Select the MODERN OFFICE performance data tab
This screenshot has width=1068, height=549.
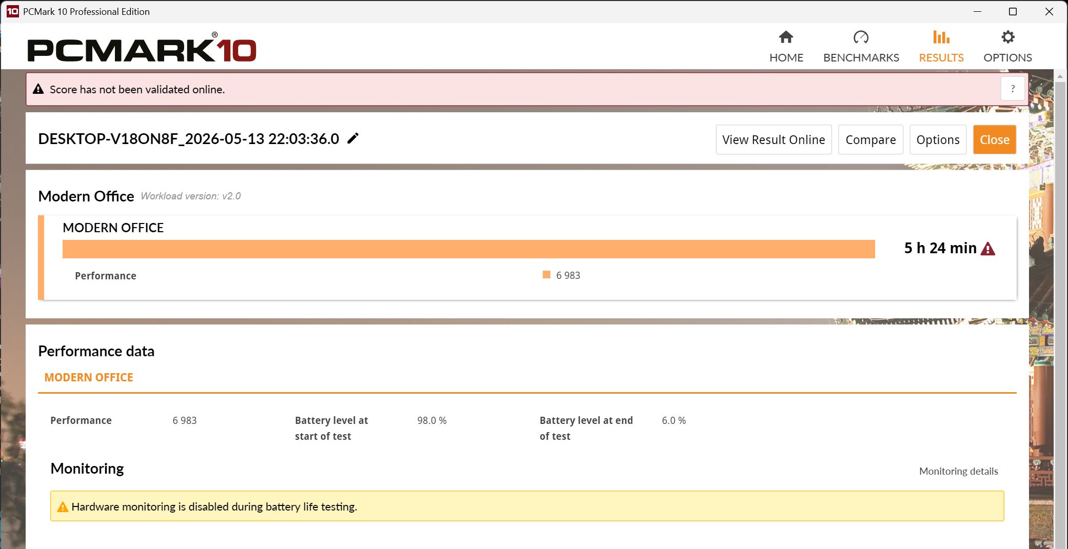click(89, 377)
